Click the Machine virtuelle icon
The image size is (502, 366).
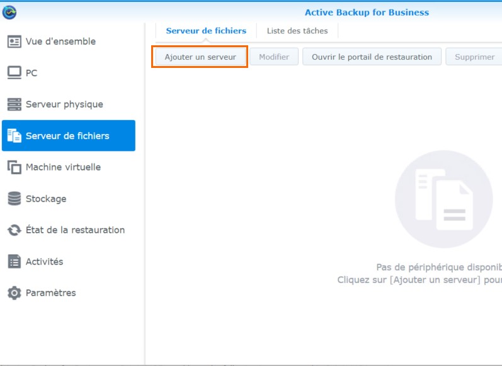(14, 167)
